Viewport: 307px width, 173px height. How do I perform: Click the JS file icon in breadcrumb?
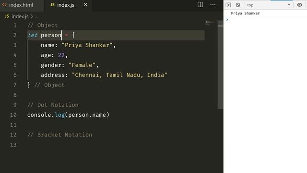click(7, 16)
